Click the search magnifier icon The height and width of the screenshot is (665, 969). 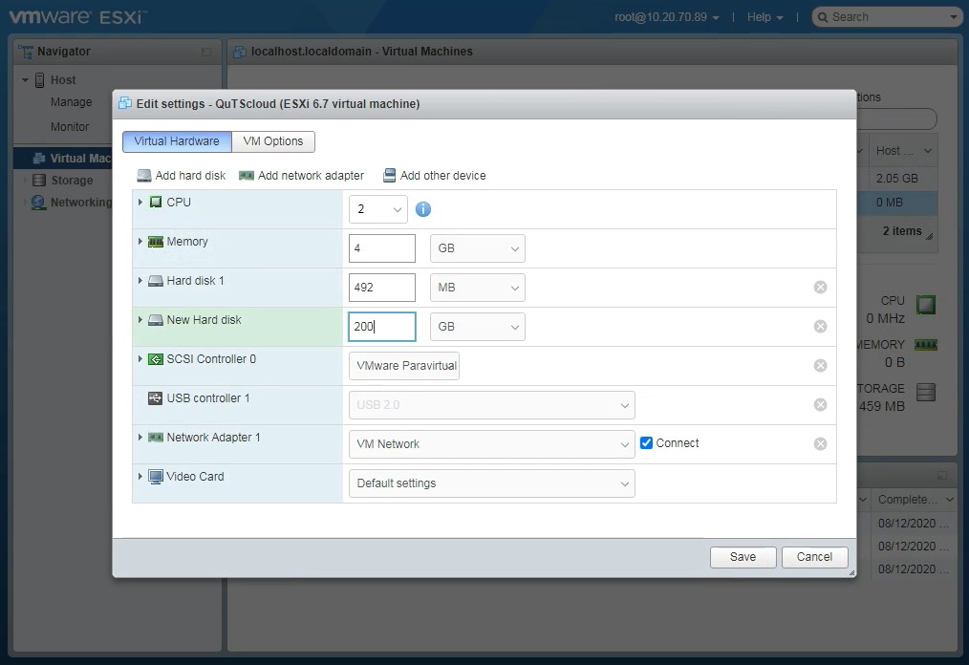point(823,17)
